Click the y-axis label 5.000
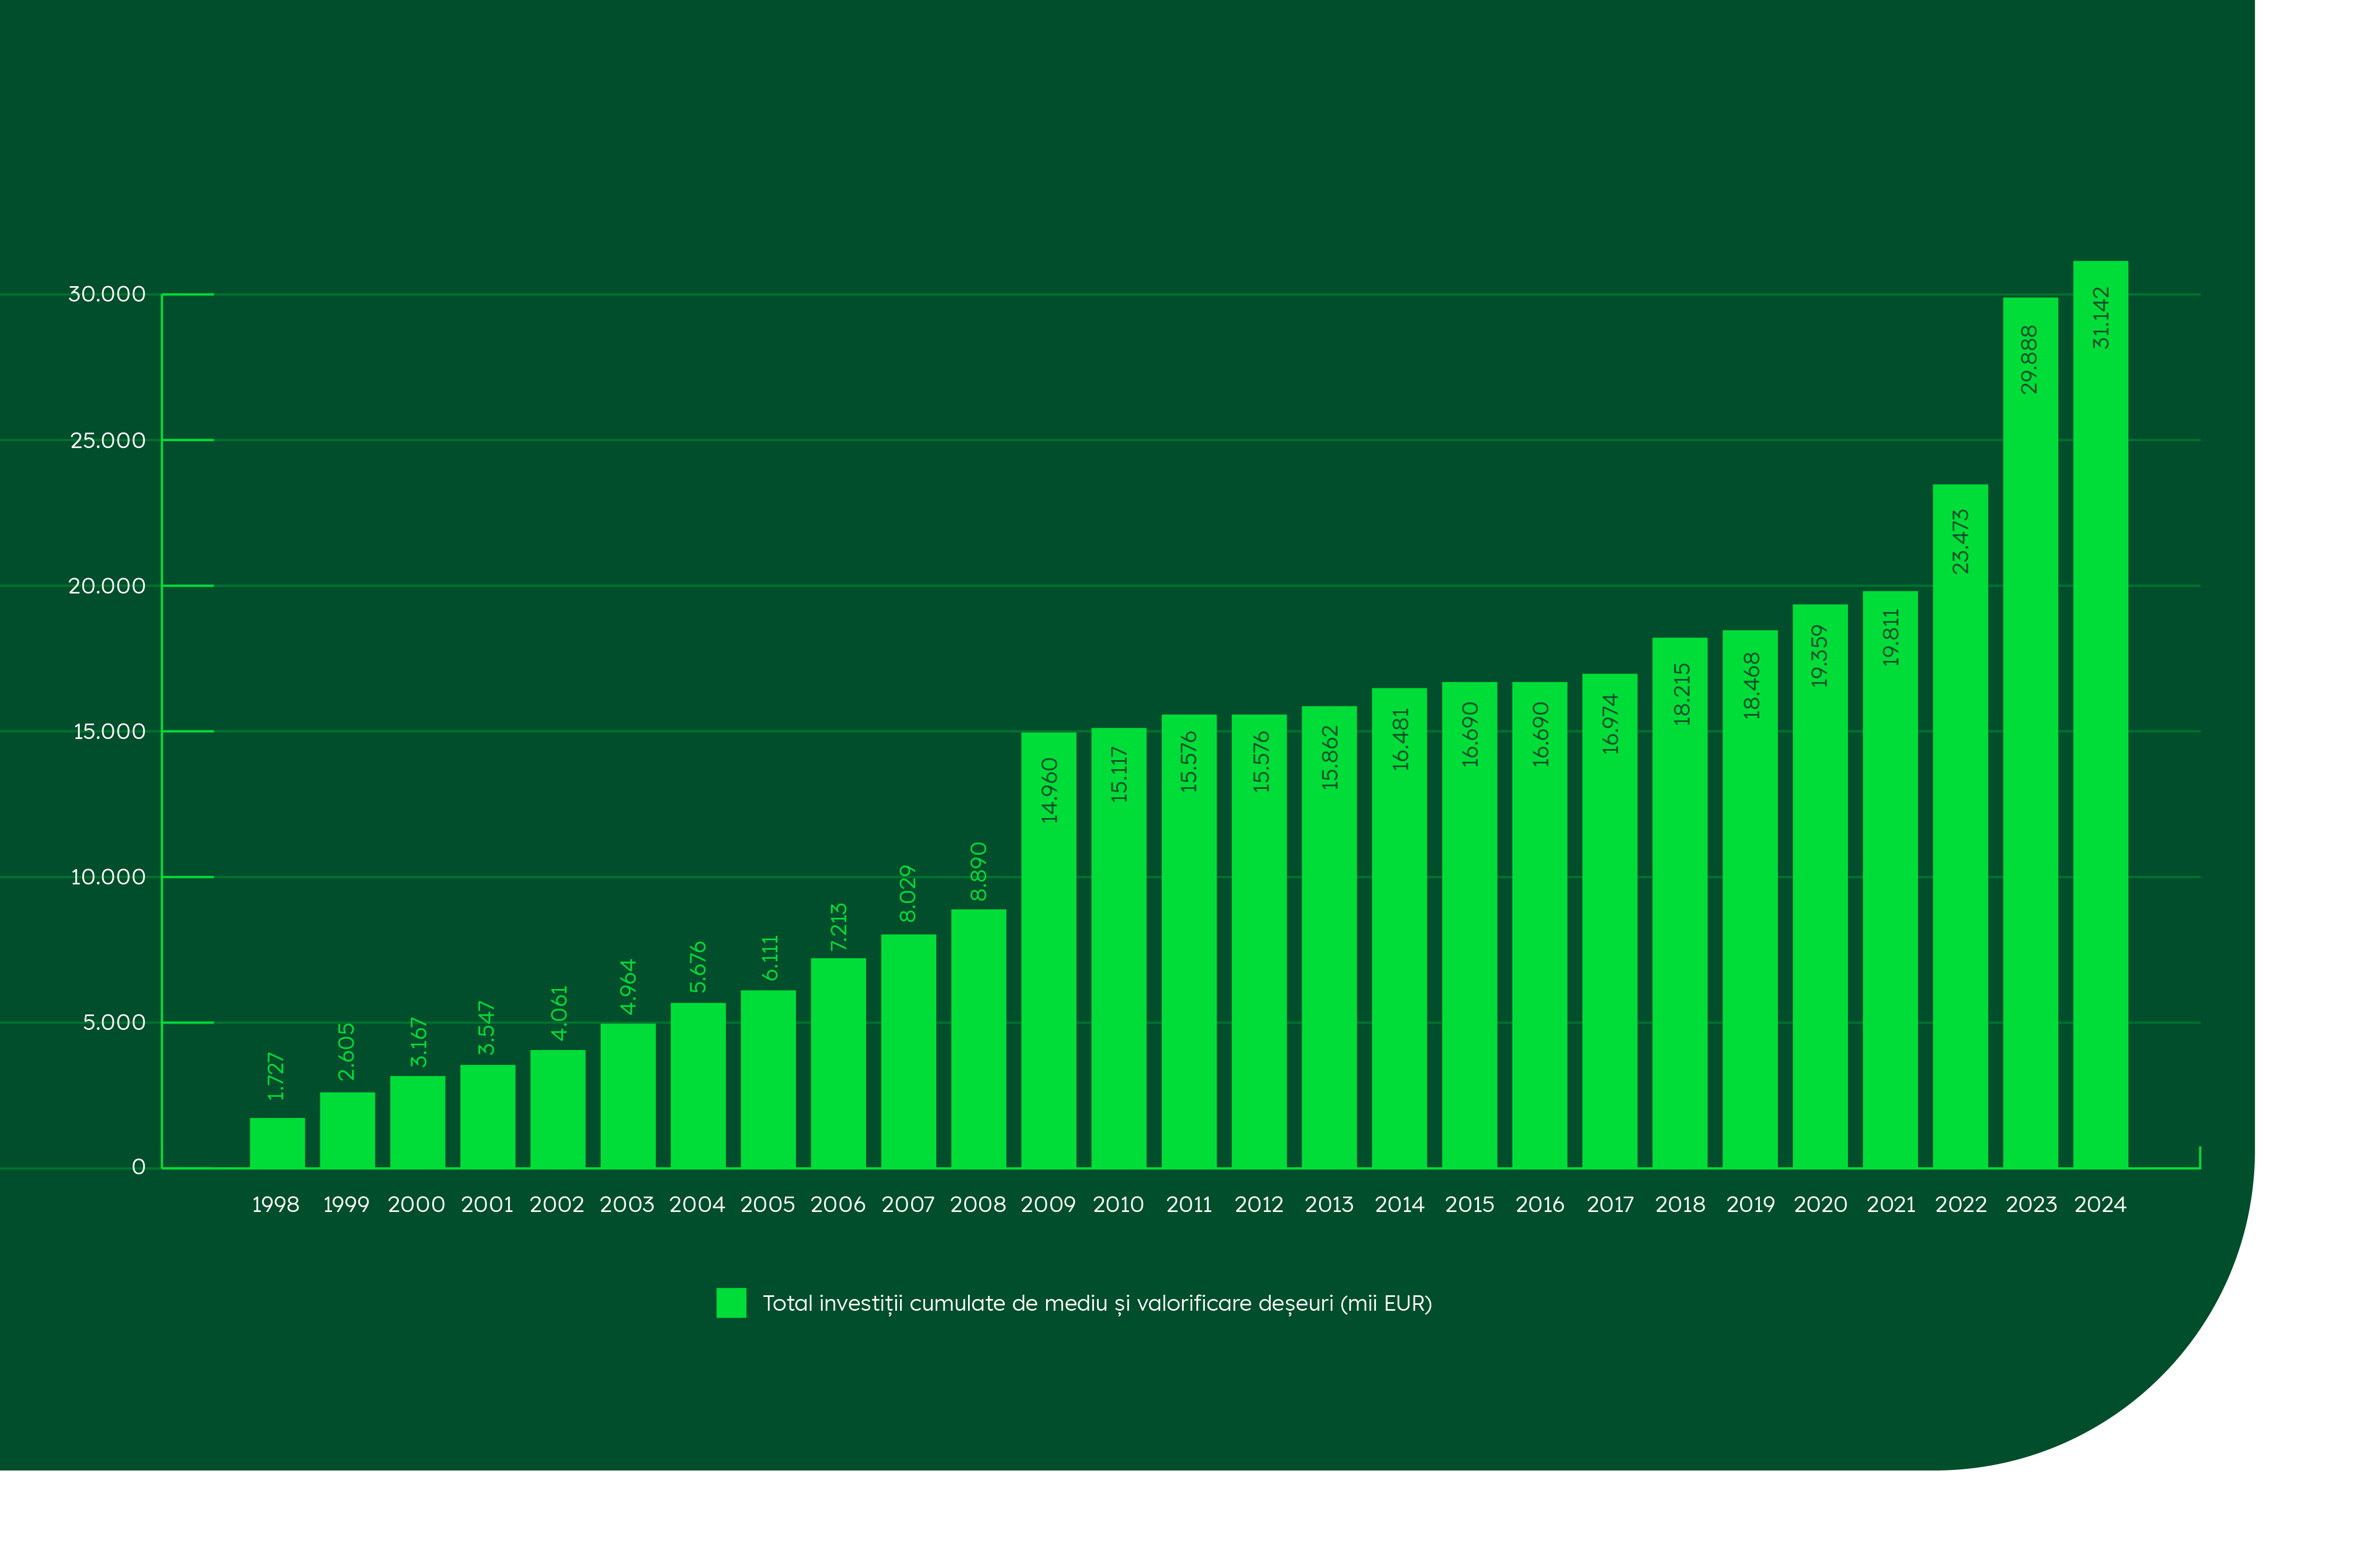2380x1548 pixels. [x=114, y=1022]
